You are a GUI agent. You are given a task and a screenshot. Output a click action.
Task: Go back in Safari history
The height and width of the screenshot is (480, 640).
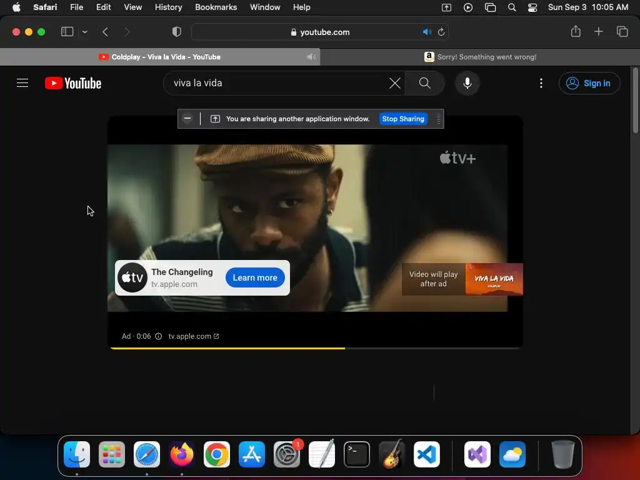coord(105,32)
